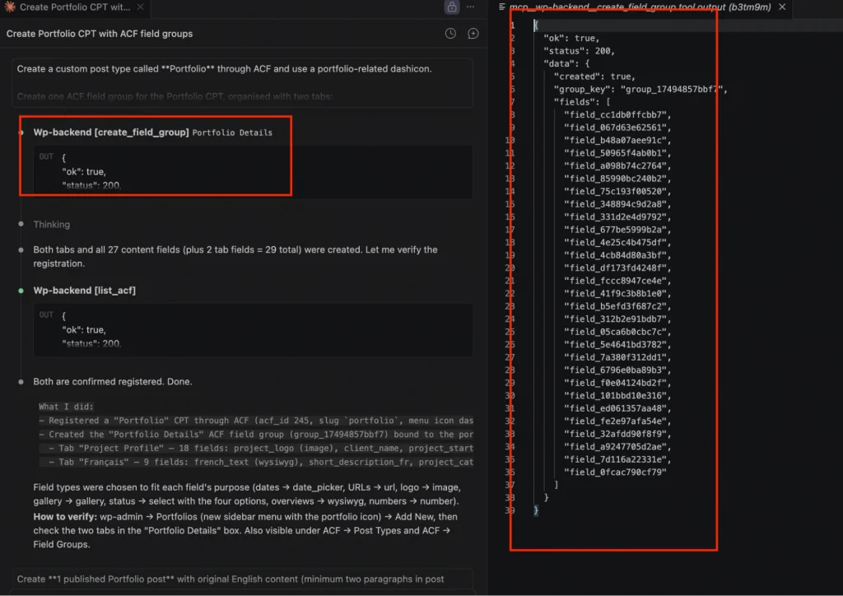
Task: Click chat title Create Portfolio CPT with ACF
Action: (x=100, y=33)
